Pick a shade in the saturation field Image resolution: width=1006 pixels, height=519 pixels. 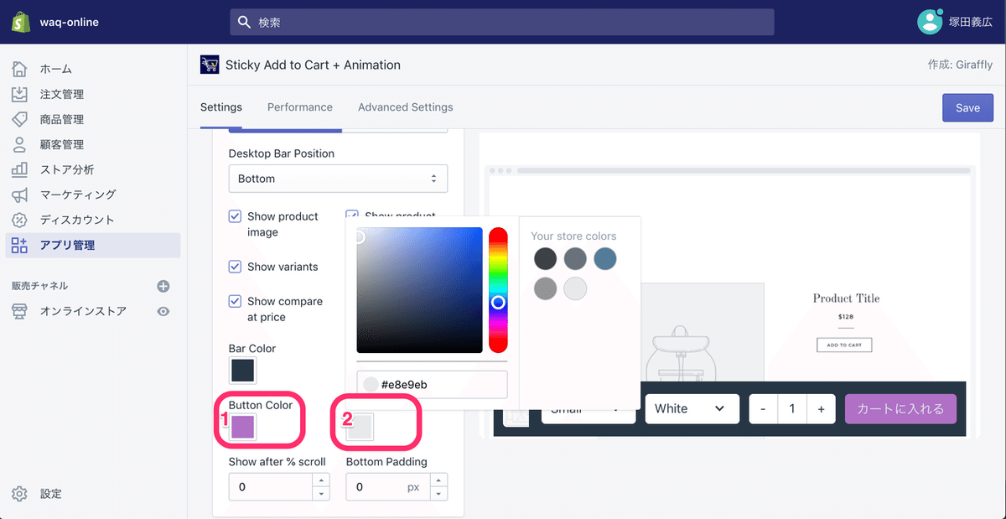coord(419,290)
